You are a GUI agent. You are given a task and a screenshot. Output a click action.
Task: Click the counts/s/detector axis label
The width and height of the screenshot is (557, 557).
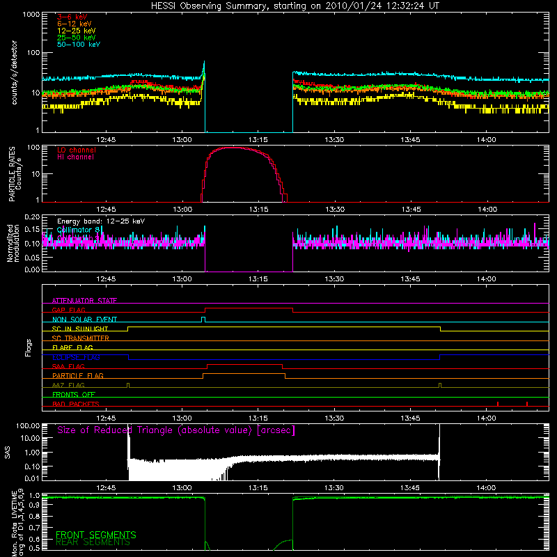[15, 72]
